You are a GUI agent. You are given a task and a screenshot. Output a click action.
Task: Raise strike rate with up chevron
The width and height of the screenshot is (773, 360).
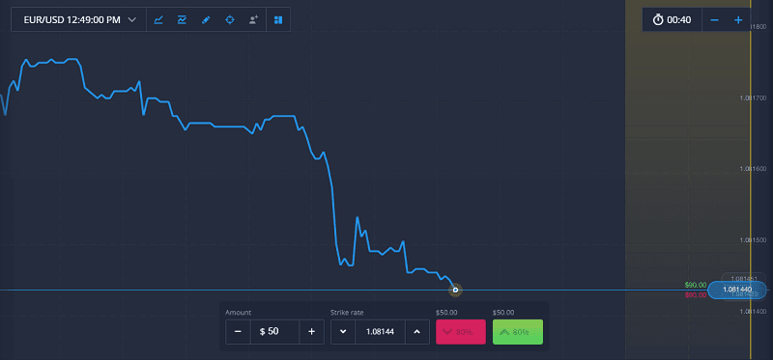click(x=417, y=332)
